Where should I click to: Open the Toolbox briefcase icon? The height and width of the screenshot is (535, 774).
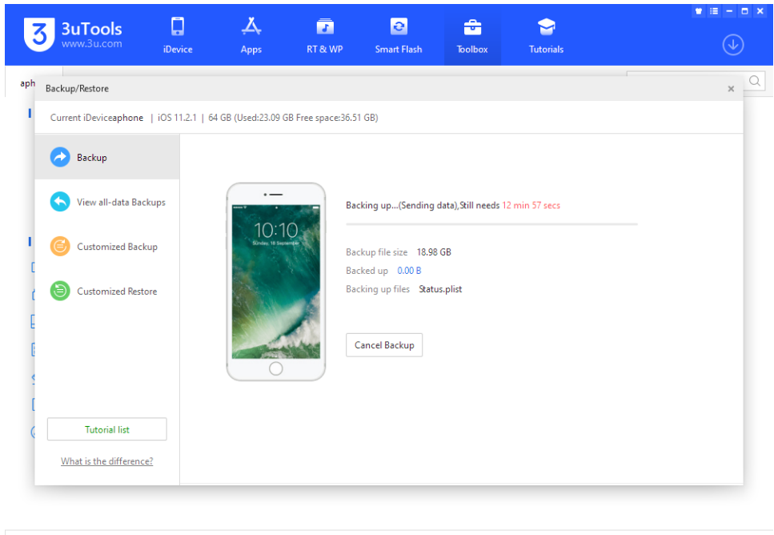pos(471,27)
